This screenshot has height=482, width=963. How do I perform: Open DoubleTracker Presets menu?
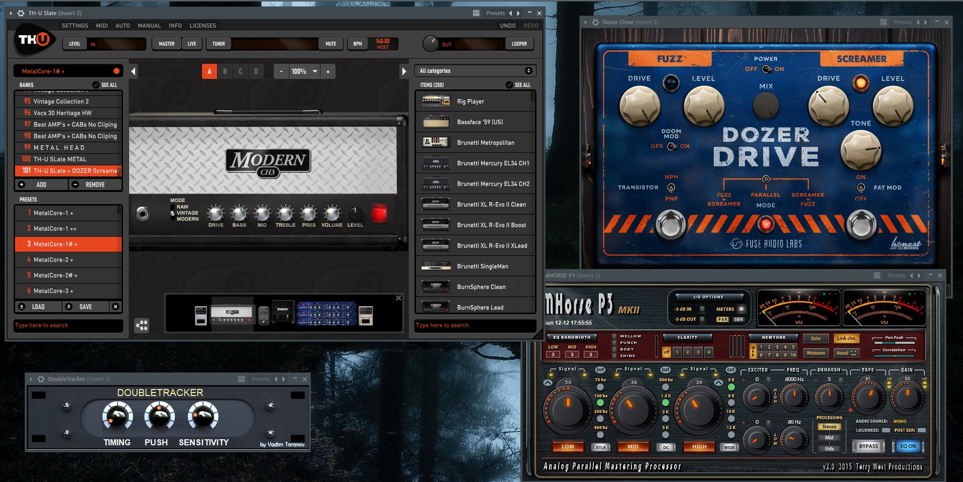pos(261,379)
